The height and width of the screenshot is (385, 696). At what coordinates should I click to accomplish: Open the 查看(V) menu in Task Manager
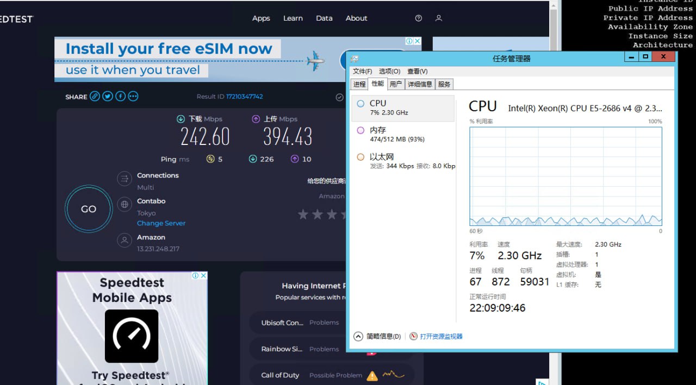coord(418,71)
